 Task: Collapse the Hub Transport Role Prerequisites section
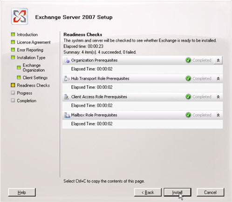(218, 79)
